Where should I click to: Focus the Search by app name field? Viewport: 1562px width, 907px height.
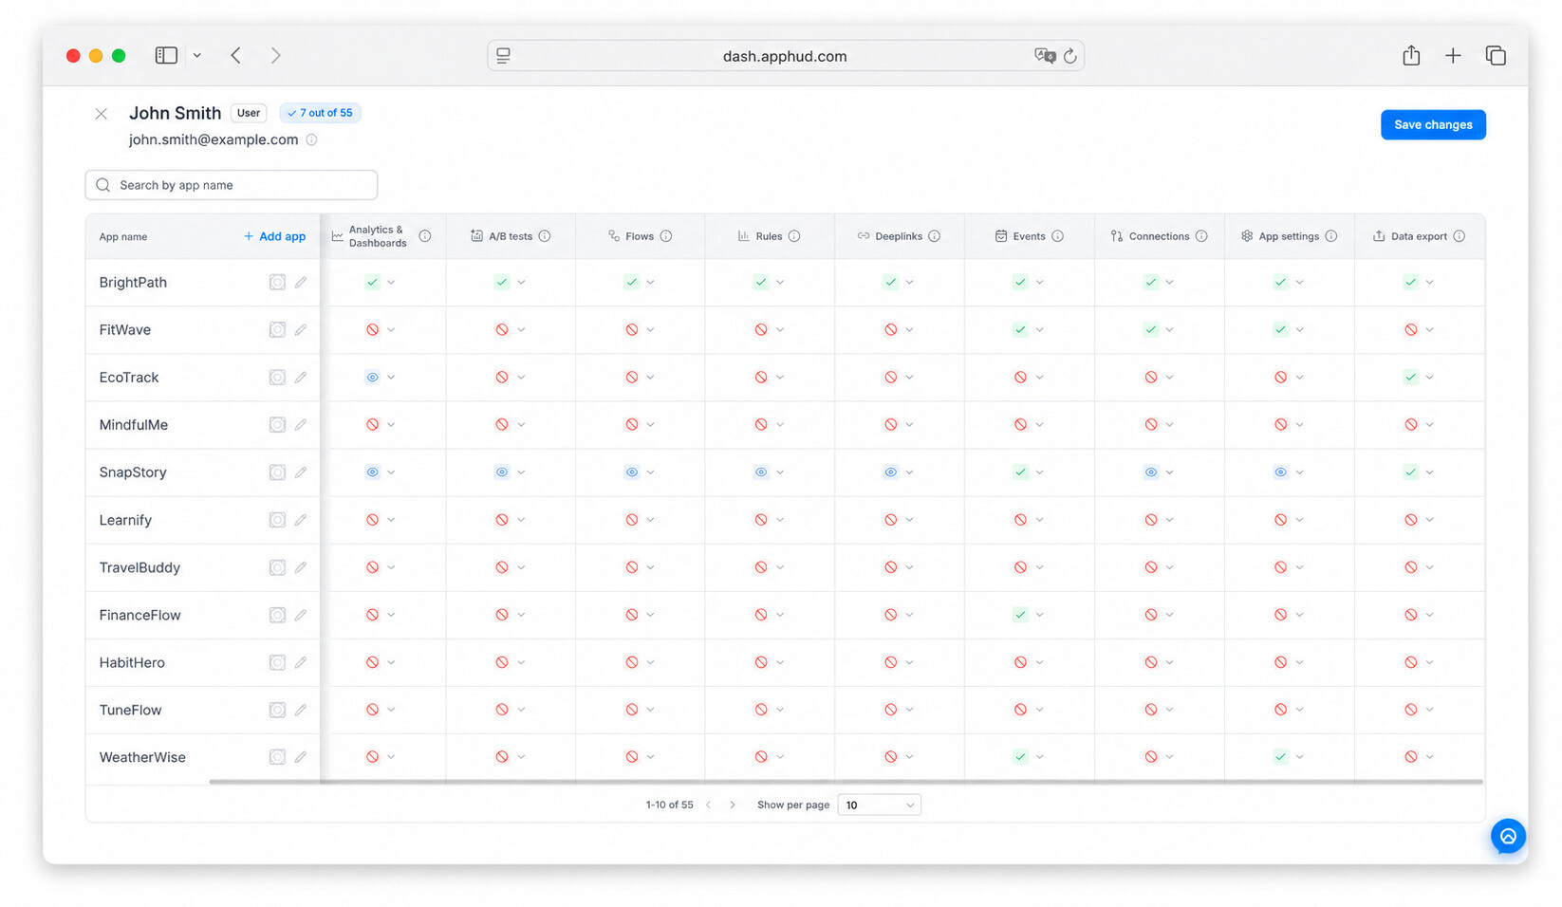tap(232, 185)
